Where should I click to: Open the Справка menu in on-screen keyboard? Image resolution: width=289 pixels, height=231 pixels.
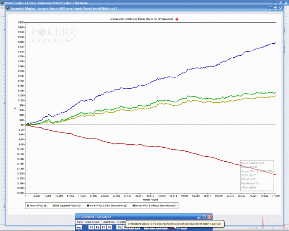[x=121, y=222]
